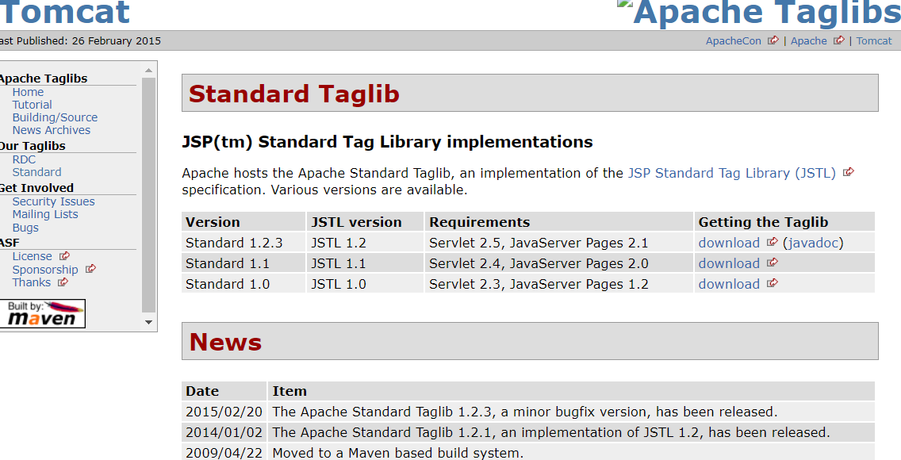Open Mailing Lists link
The height and width of the screenshot is (460, 901).
(45, 214)
